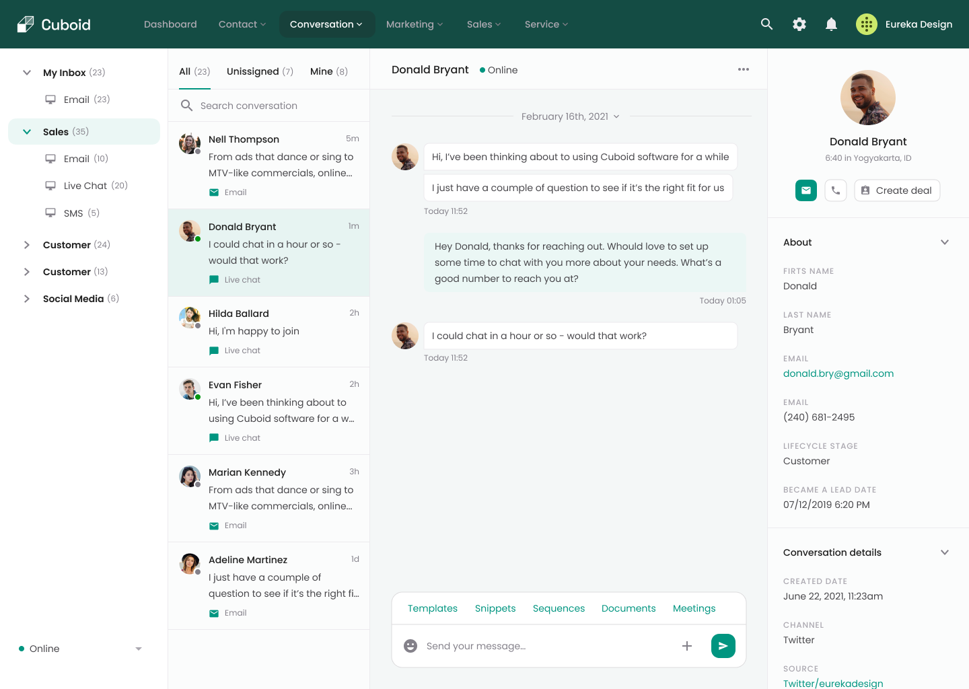Send message with the green arrow button
The width and height of the screenshot is (969, 689).
pyautogui.click(x=723, y=646)
